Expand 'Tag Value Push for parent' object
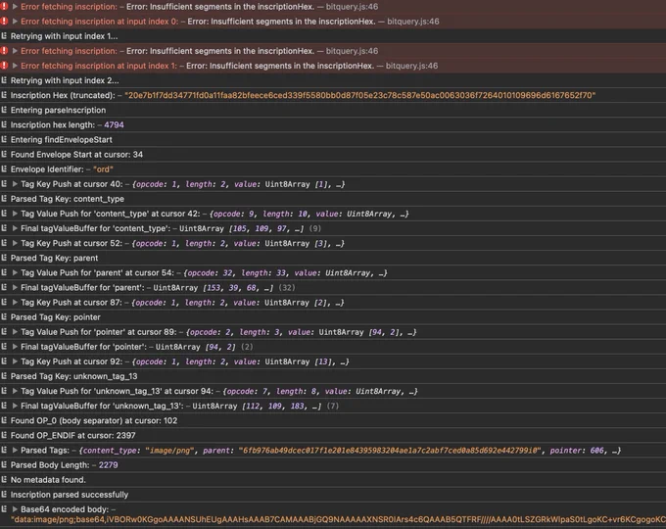Viewport: 666px width, 529px height. 15,272
